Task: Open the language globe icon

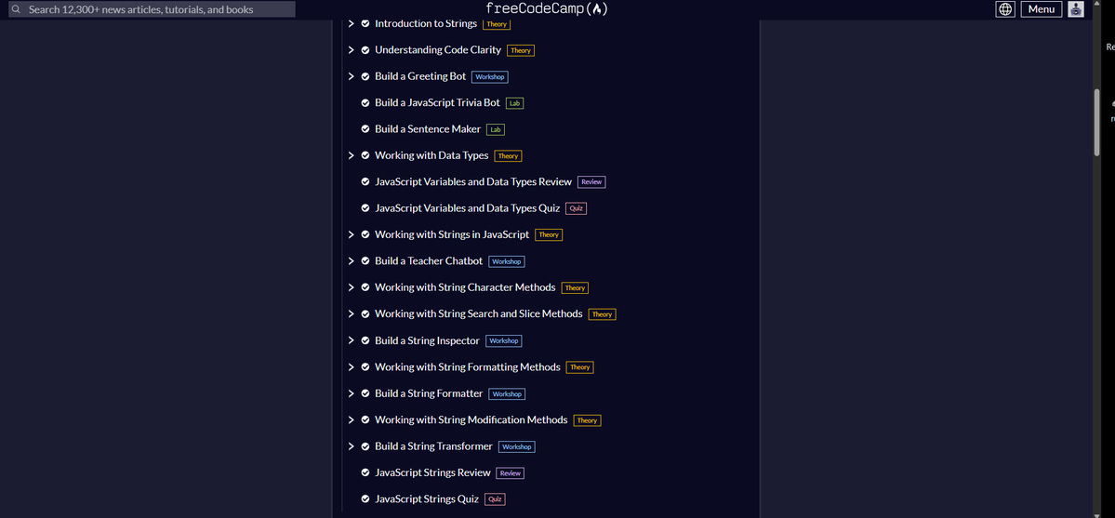Action: point(1004,9)
